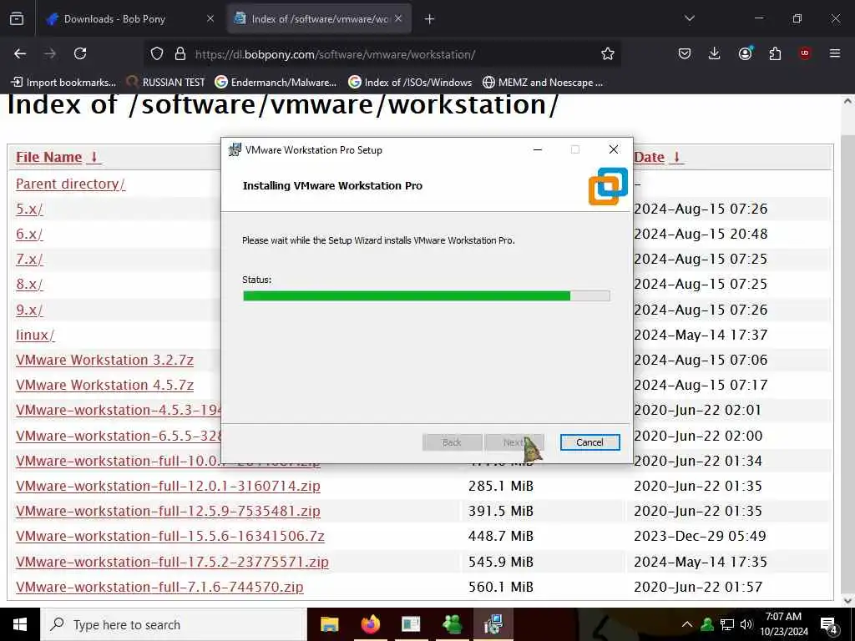Download VMware Workstation 4.5.7z
Image resolution: width=855 pixels, height=641 pixels.
point(104,385)
